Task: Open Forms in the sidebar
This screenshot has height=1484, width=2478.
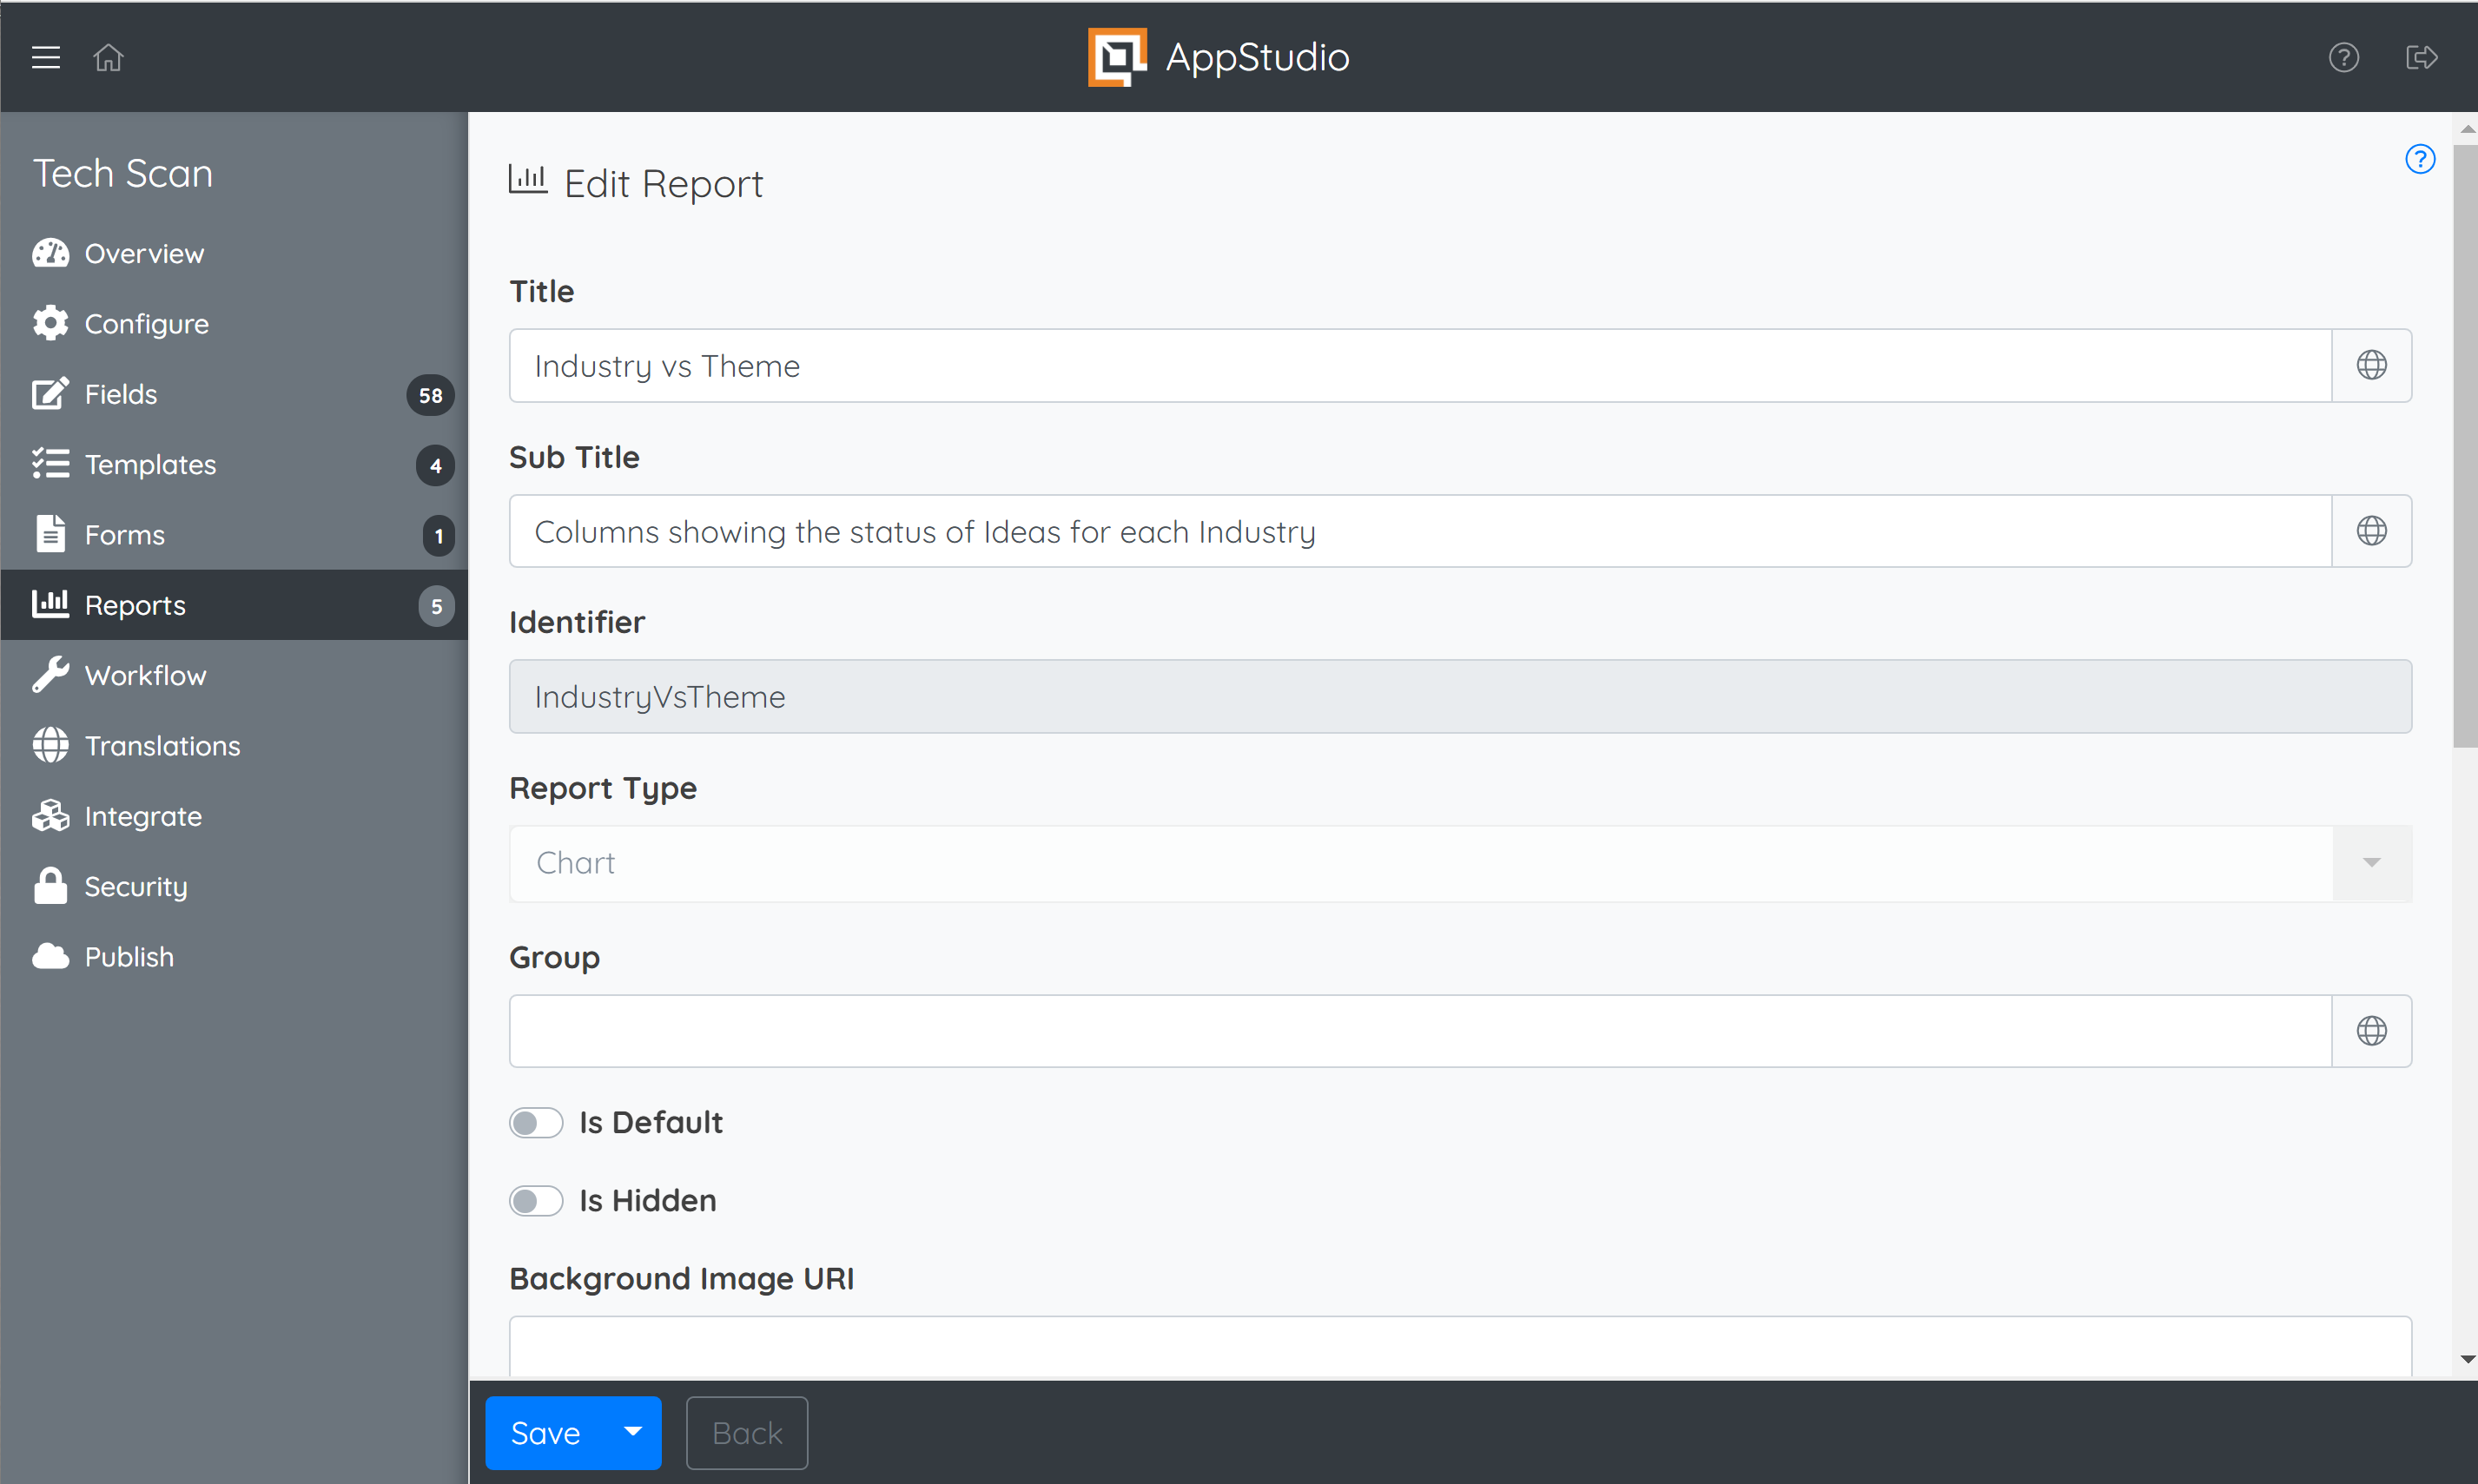Action: point(234,534)
